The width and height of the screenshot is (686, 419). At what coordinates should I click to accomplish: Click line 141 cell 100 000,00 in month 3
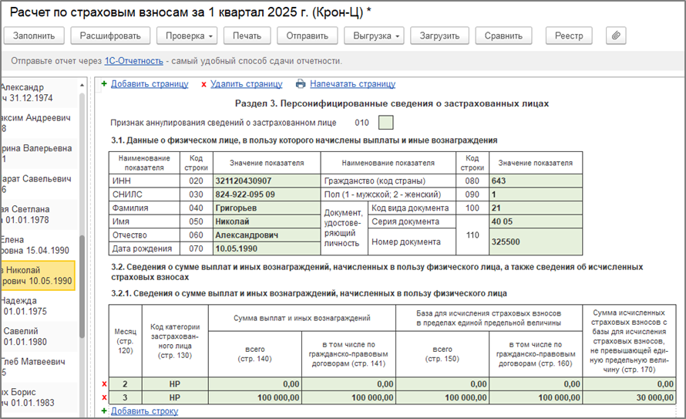348,397
